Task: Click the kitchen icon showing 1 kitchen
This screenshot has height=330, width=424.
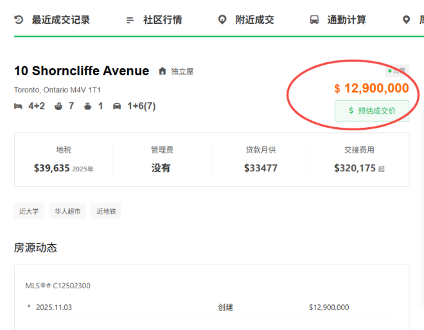Action: click(87, 106)
